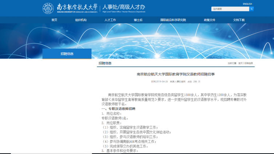Open the 博士后 menu item

pyautogui.click(x=138, y=20)
